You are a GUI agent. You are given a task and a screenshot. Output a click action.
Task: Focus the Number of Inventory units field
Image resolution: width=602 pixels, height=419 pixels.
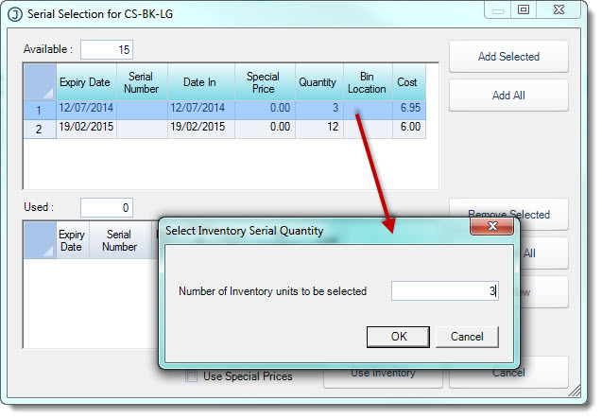444,291
